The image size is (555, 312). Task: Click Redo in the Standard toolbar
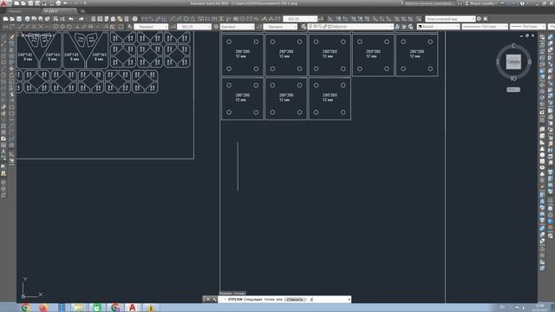[81, 19]
